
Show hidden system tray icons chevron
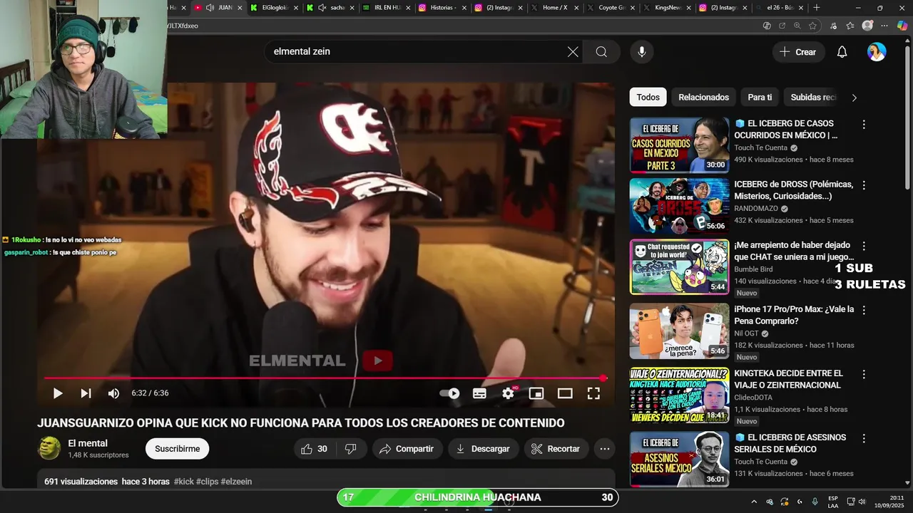coord(753,502)
